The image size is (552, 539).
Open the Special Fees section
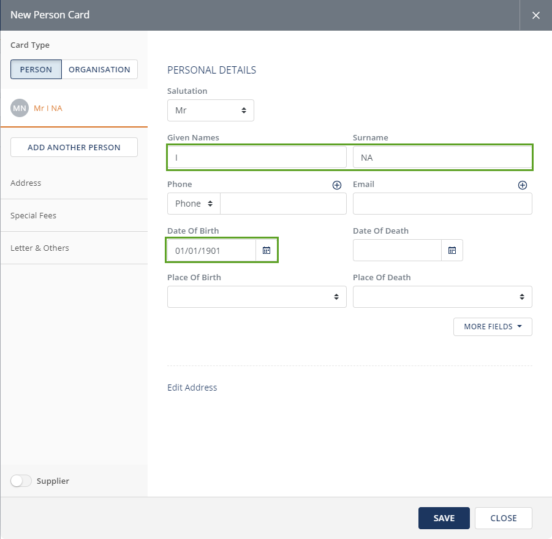33,216
